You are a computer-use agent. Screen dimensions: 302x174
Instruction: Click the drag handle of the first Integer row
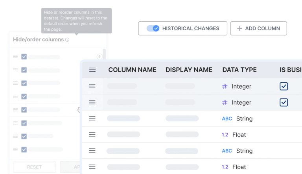(x=92, y=86)
